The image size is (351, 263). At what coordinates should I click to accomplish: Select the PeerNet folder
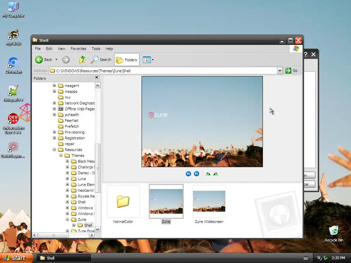point(71,121)
